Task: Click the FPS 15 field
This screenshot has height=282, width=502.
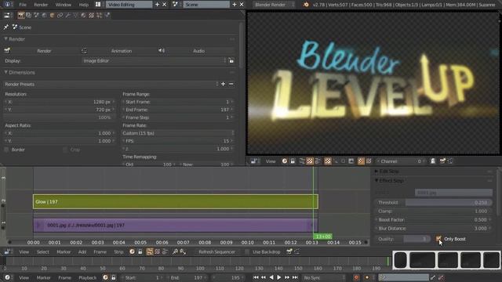Action: pyautogui.click(x=178, y=141)
